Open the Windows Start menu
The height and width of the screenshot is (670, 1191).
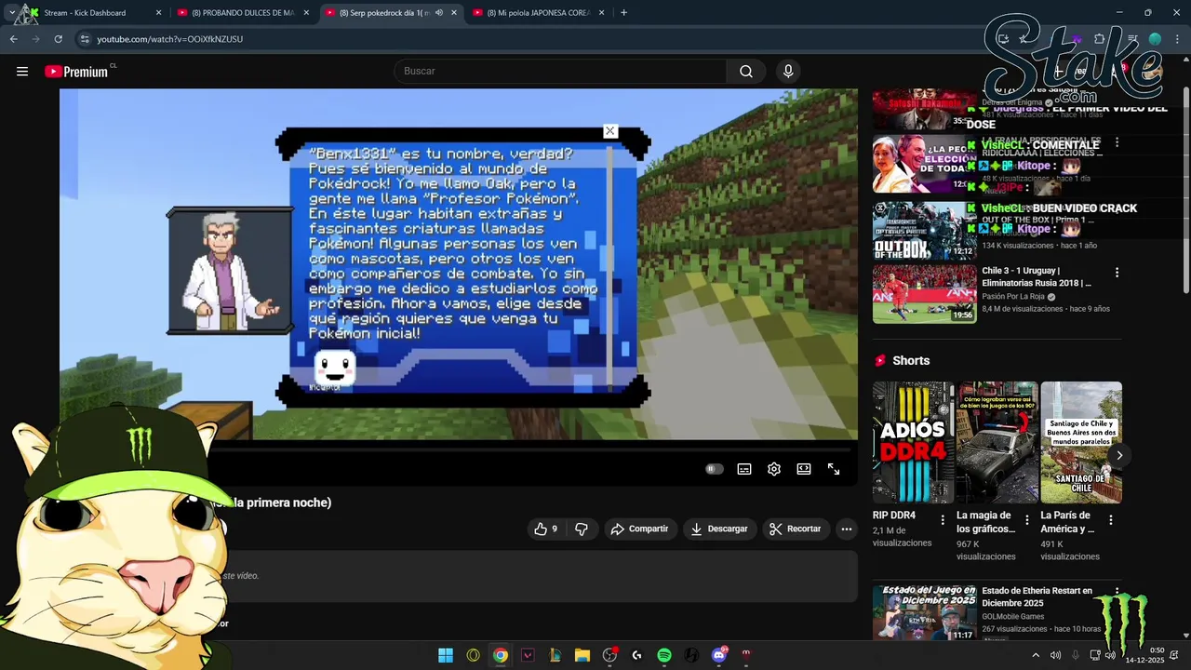[446, 655]
